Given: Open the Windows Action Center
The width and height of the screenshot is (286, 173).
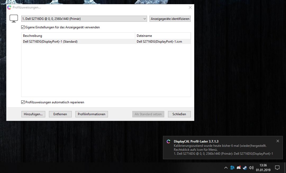Looking at the screenshot, I should 277,168.
